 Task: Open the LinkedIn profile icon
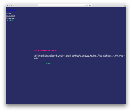point(12,20)
